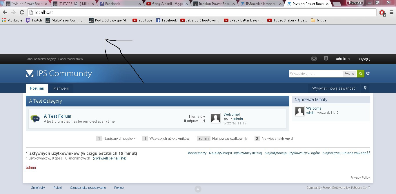Click the location marker icon in nav bar

click(x=365, y=88)
